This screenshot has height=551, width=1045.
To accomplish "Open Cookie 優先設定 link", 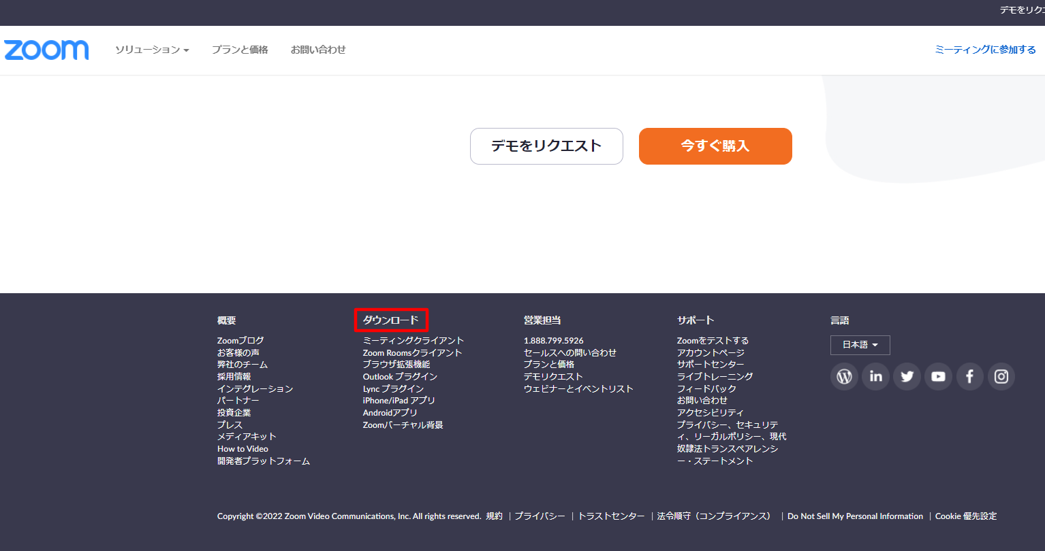I will (966, 516).
